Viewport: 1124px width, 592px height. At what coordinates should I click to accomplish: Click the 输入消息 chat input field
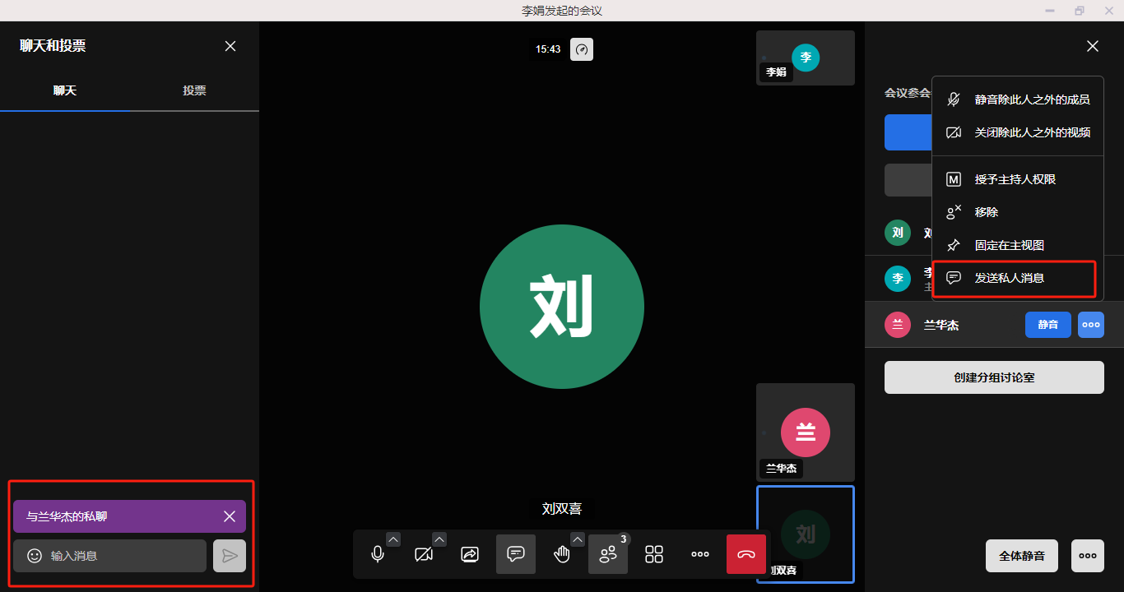(123, 556)
